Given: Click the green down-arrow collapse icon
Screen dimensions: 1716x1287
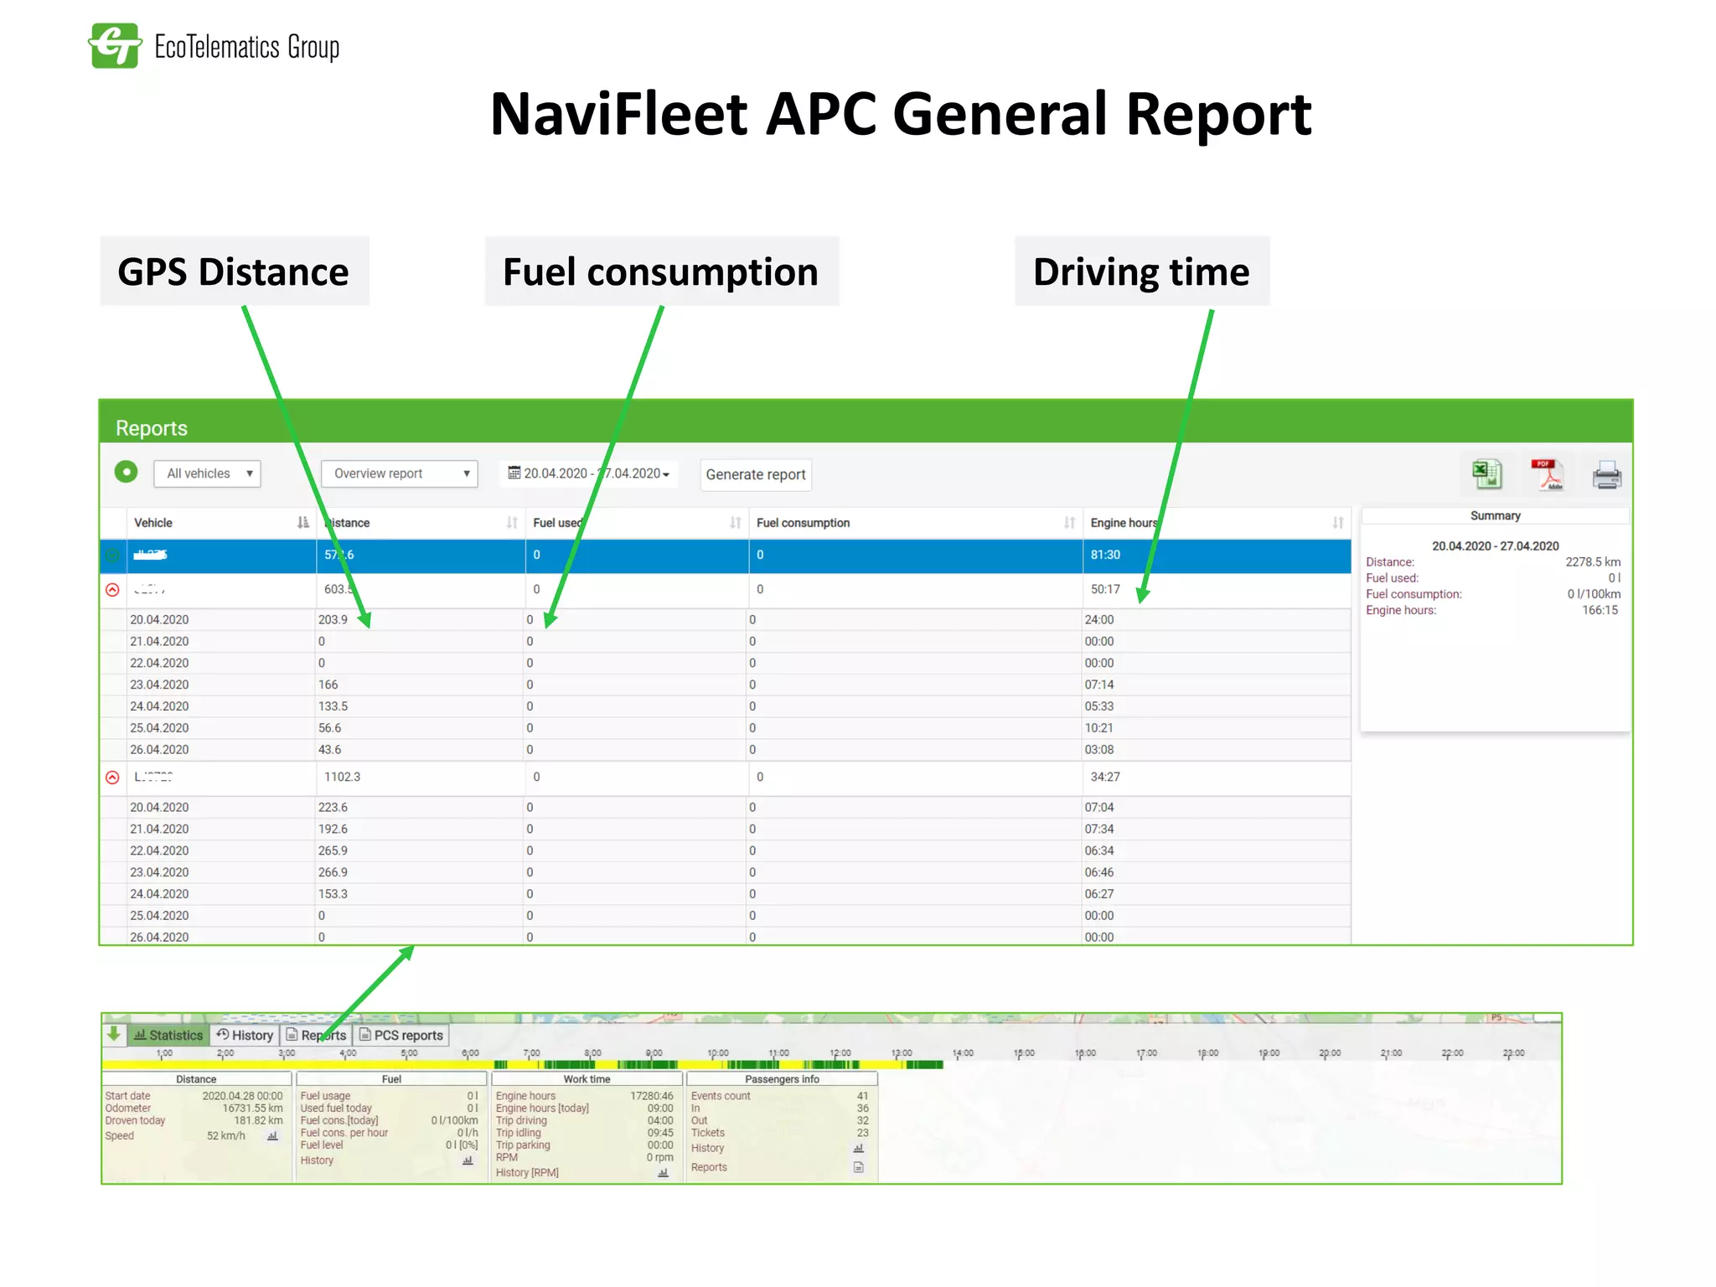Looking at the screenshot, I should coord(114,1034).
